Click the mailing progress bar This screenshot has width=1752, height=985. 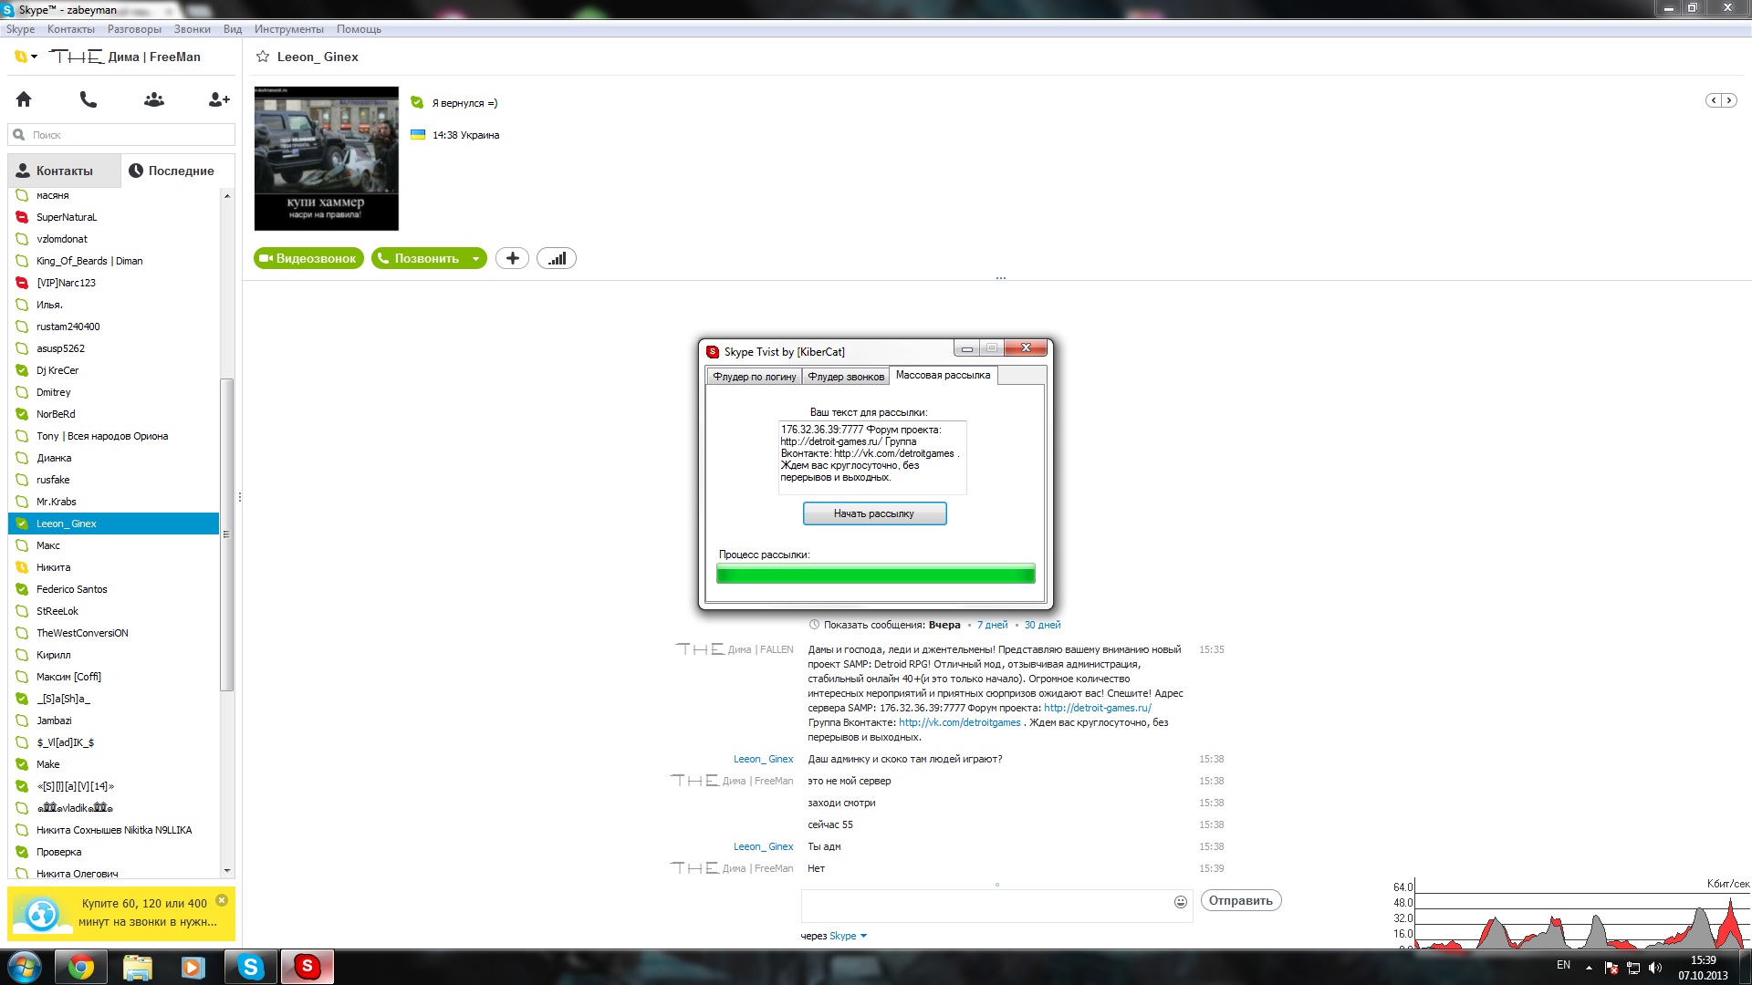click(876, 574)
